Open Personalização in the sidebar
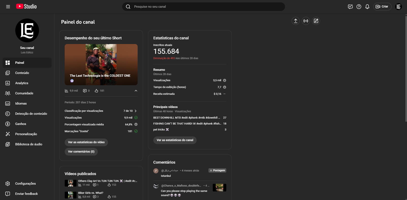The width and height of the screenshot is (407, 200). pyautogui.click(x=27, y=134)
